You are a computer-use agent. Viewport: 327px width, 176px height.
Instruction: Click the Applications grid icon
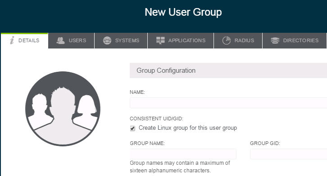coord(160,40)
